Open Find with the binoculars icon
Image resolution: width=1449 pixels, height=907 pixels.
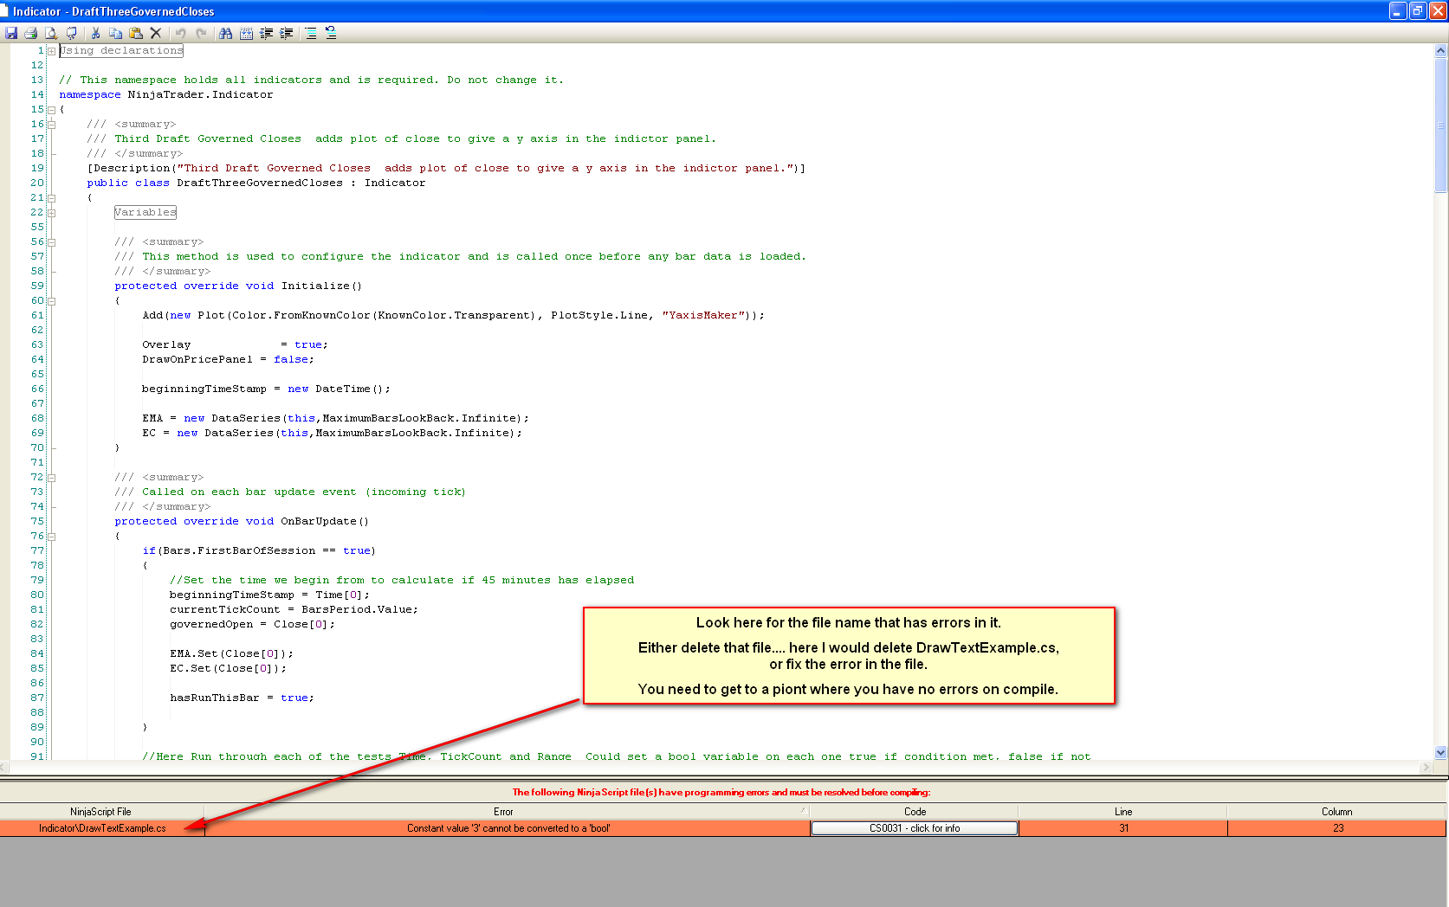225,33
